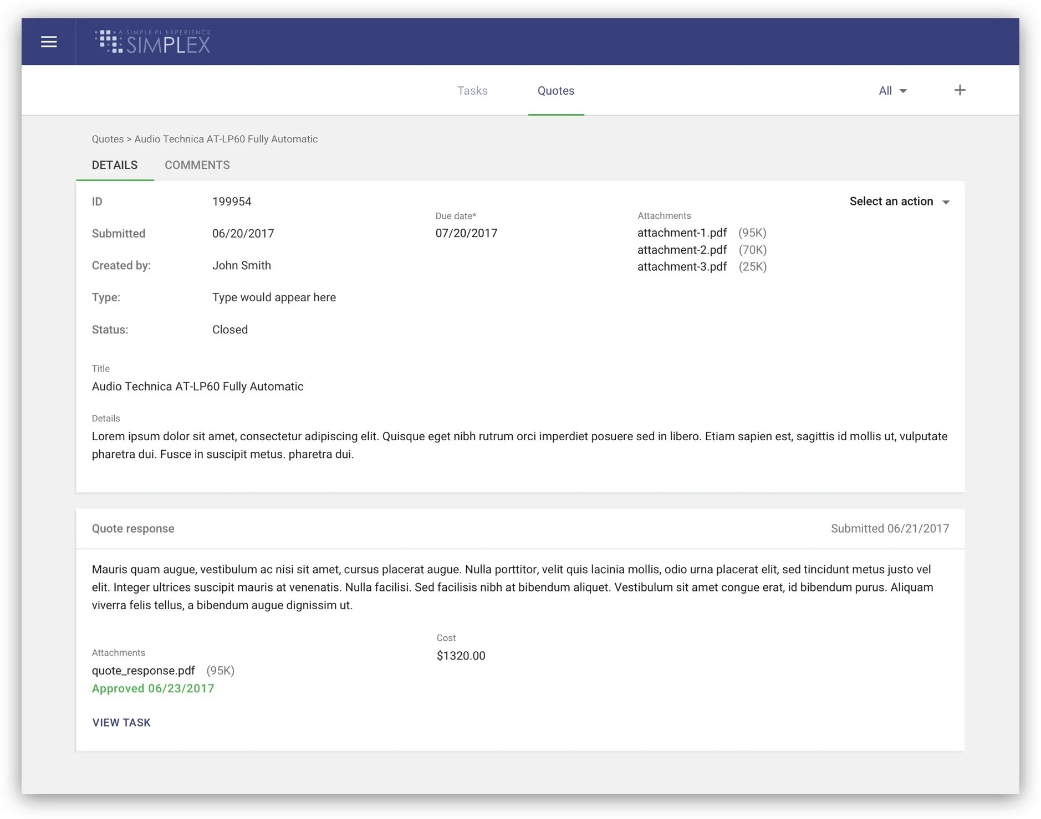
Task: Click the Quote response heading
Action: point(133,528)
